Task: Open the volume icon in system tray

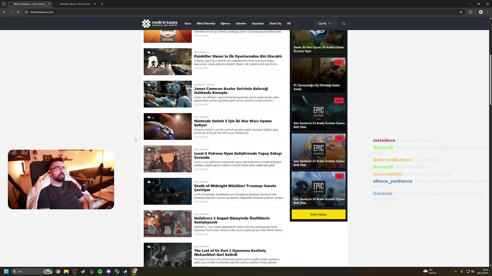Action: tap(472, 271)
